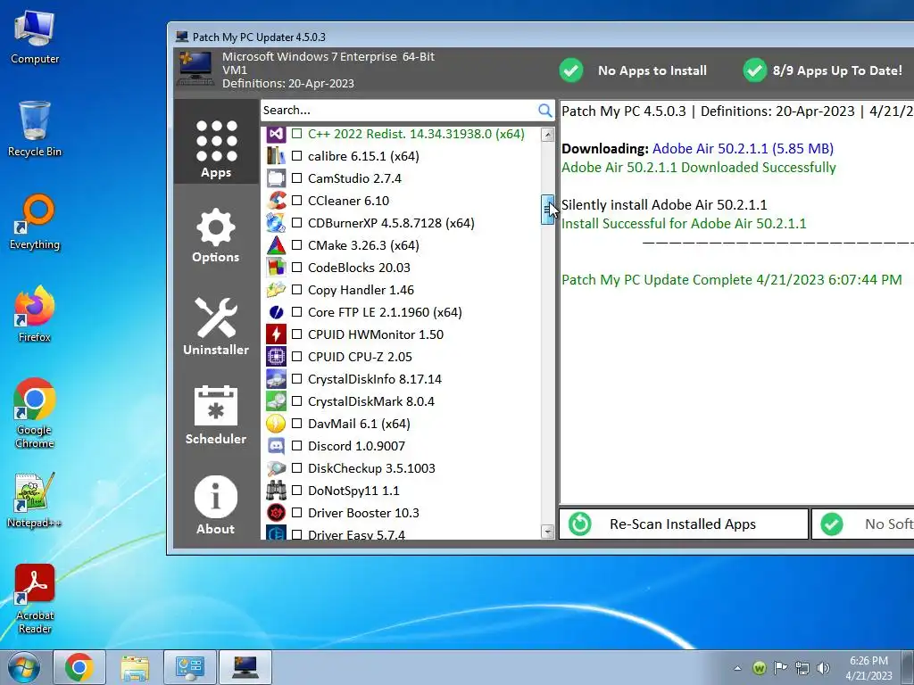Check the CMake 3.26.3 checkbox
914x685 pixels.
(296, 245)
